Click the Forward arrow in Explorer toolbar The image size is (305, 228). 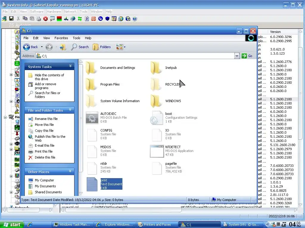[49, 47]
